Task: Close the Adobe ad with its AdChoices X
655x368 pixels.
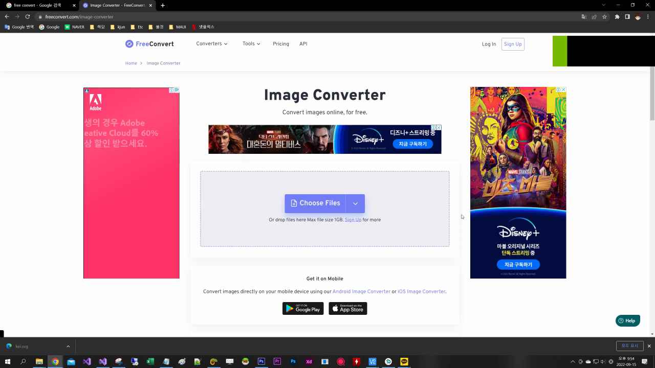Action: 177,90
